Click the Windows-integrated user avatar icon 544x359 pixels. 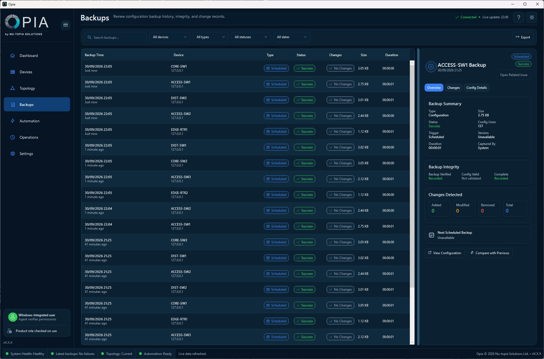[13, 317]
